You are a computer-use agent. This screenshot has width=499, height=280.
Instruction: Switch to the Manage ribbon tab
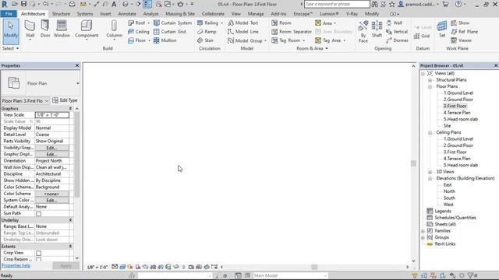point(256,14)
